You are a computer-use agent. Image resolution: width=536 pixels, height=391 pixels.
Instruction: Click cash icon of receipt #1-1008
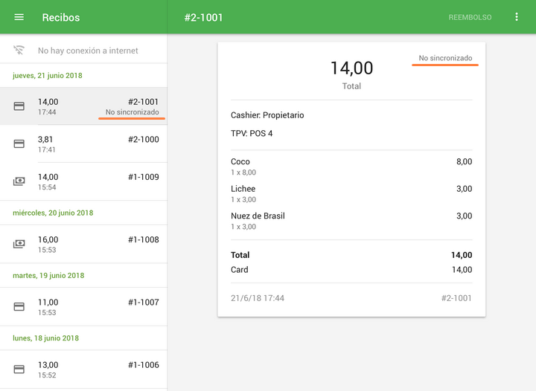coord(19,244)
